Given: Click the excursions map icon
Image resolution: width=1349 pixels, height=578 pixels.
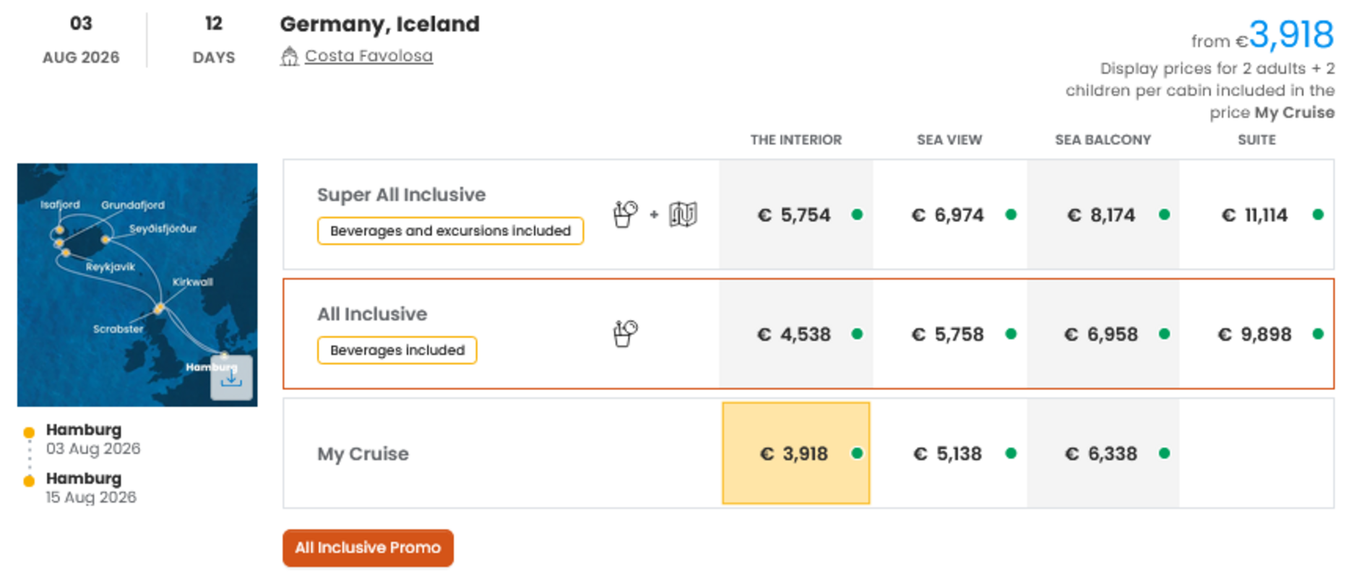Looking at the screenshot, I should tap(683, 215).
